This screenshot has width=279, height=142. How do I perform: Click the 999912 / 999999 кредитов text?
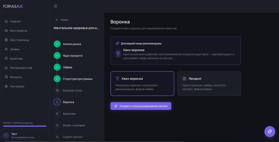coord(18,123)
